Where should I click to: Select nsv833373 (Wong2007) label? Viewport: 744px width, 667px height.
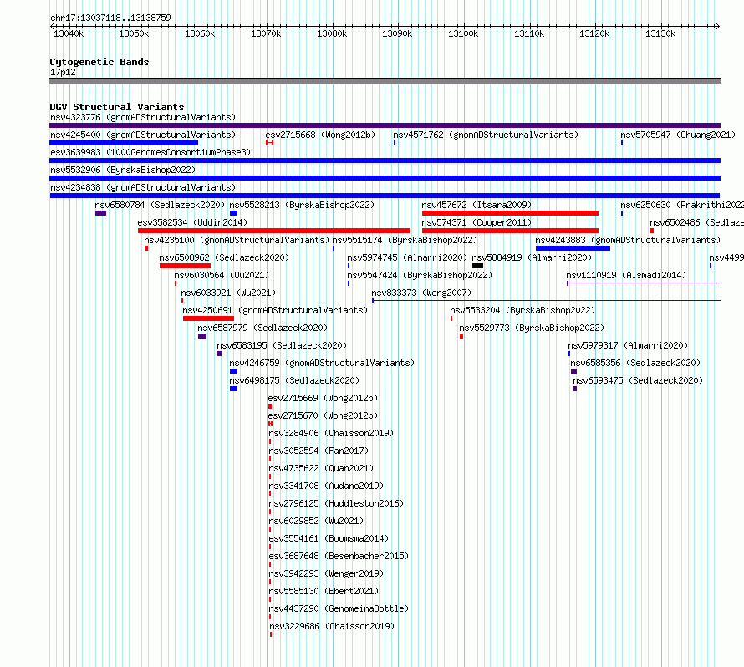click(421, 293)
